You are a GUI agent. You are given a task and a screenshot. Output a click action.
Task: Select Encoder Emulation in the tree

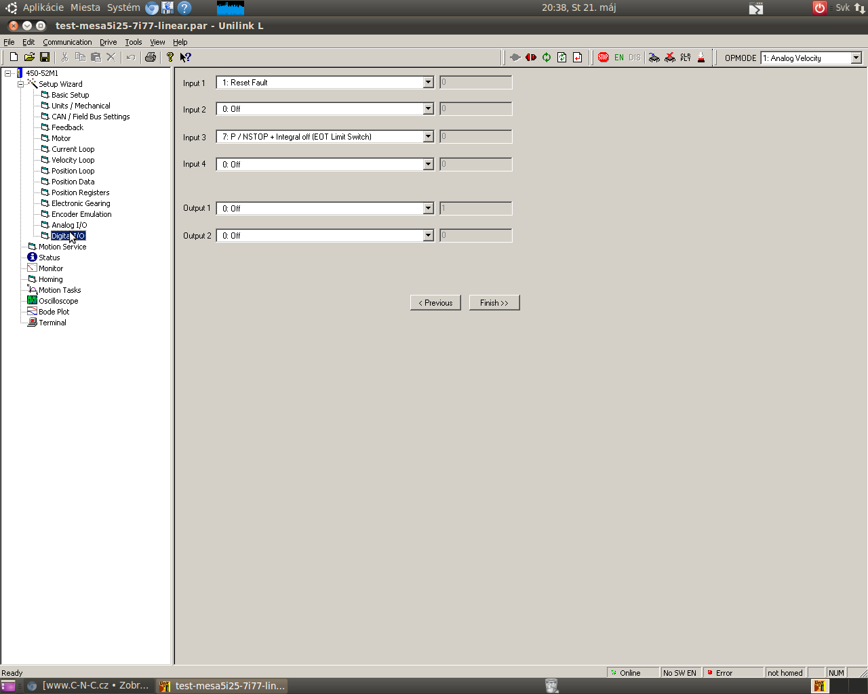pyautogui.click(x=81, y=214)
